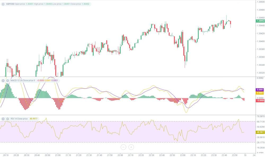Image resolution: width=265 pixels, height=157 pixels.
Task: Select the green current price tag 1.30452
Action: [x=260, y=21]
